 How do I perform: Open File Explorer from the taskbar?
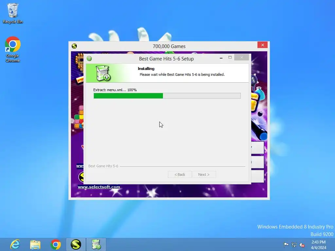click(35, 244)
